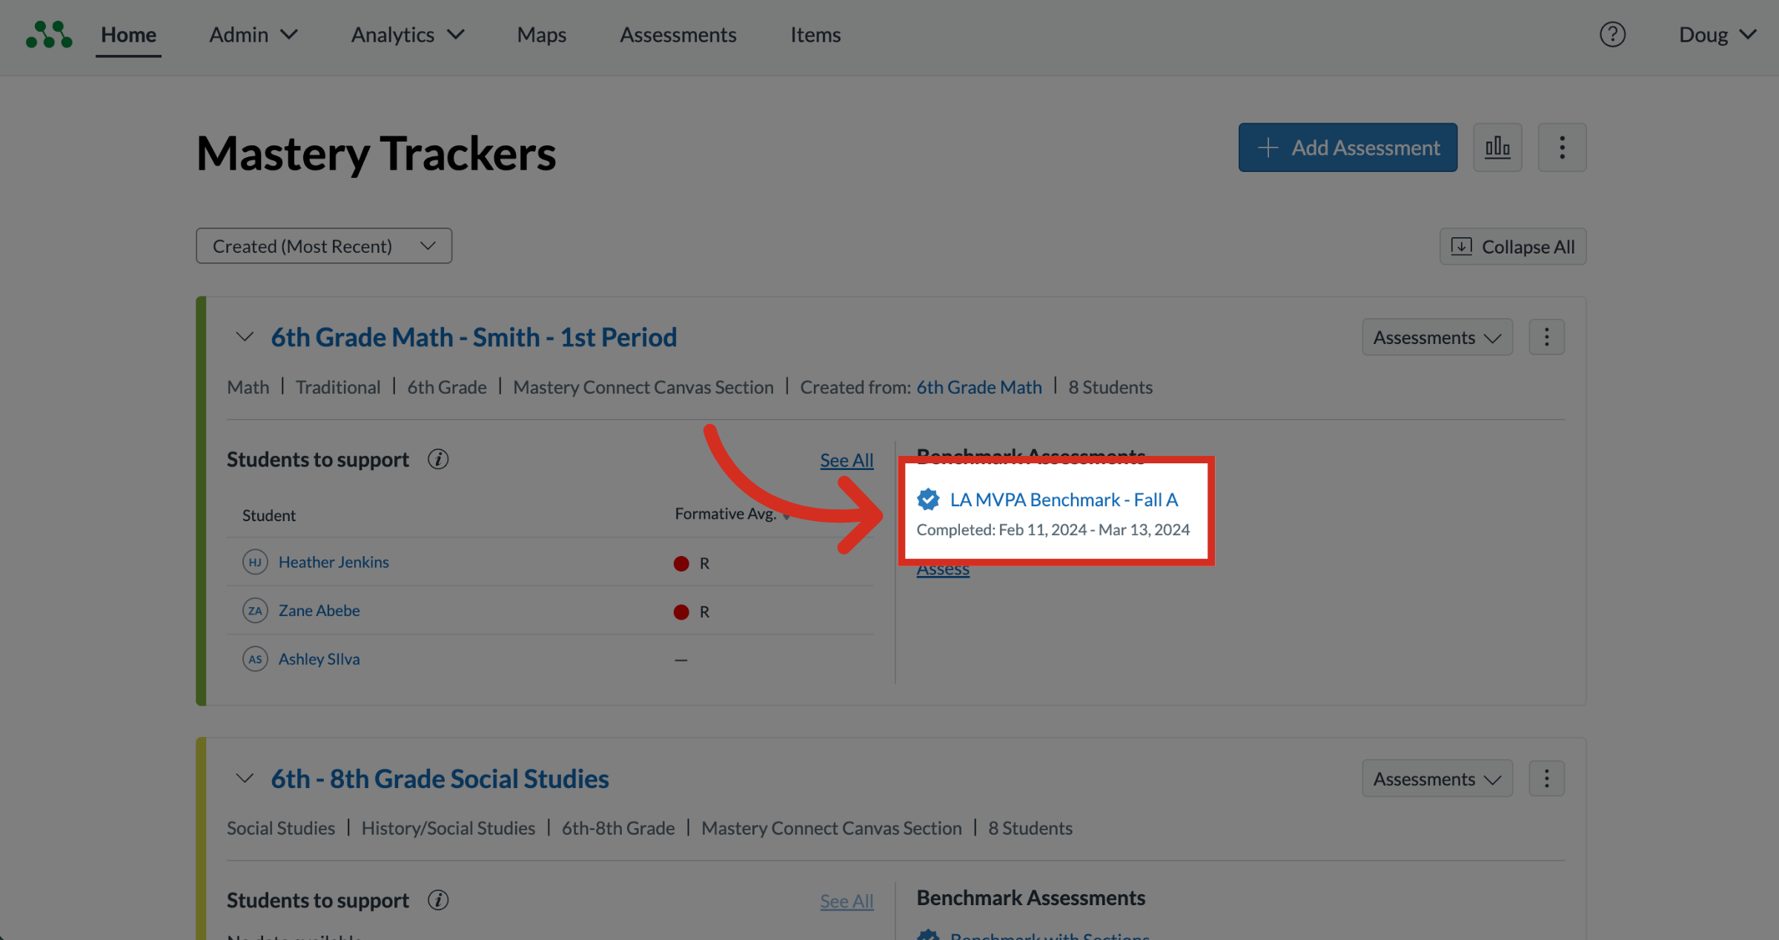Open the bar chart reports icon
Viewport: 1779px width, 940px height.
point(1497,148)
